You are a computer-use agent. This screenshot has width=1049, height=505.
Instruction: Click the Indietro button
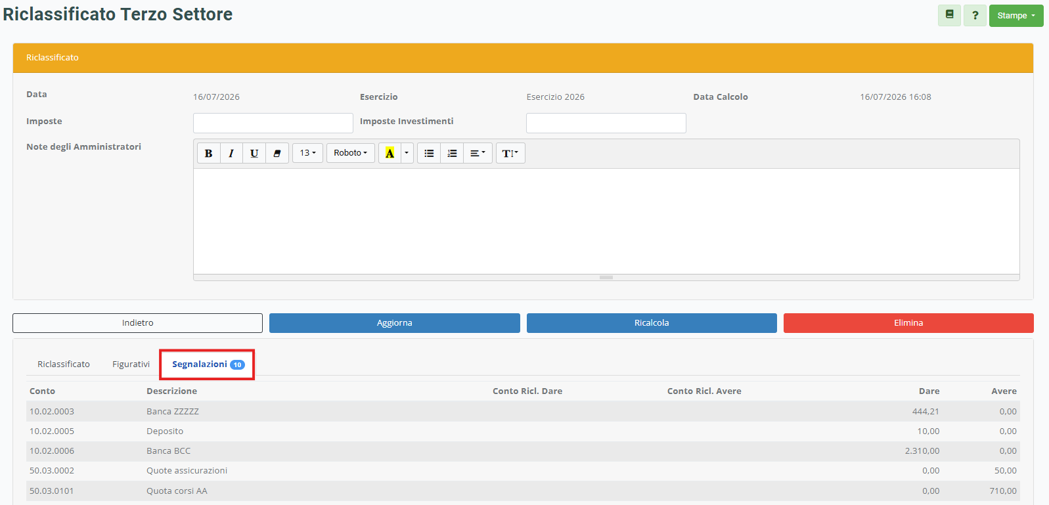[x=137, y=323]
